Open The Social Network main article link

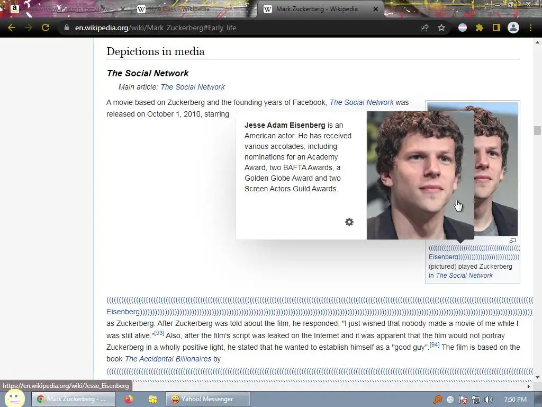click(x=193, y=87)
